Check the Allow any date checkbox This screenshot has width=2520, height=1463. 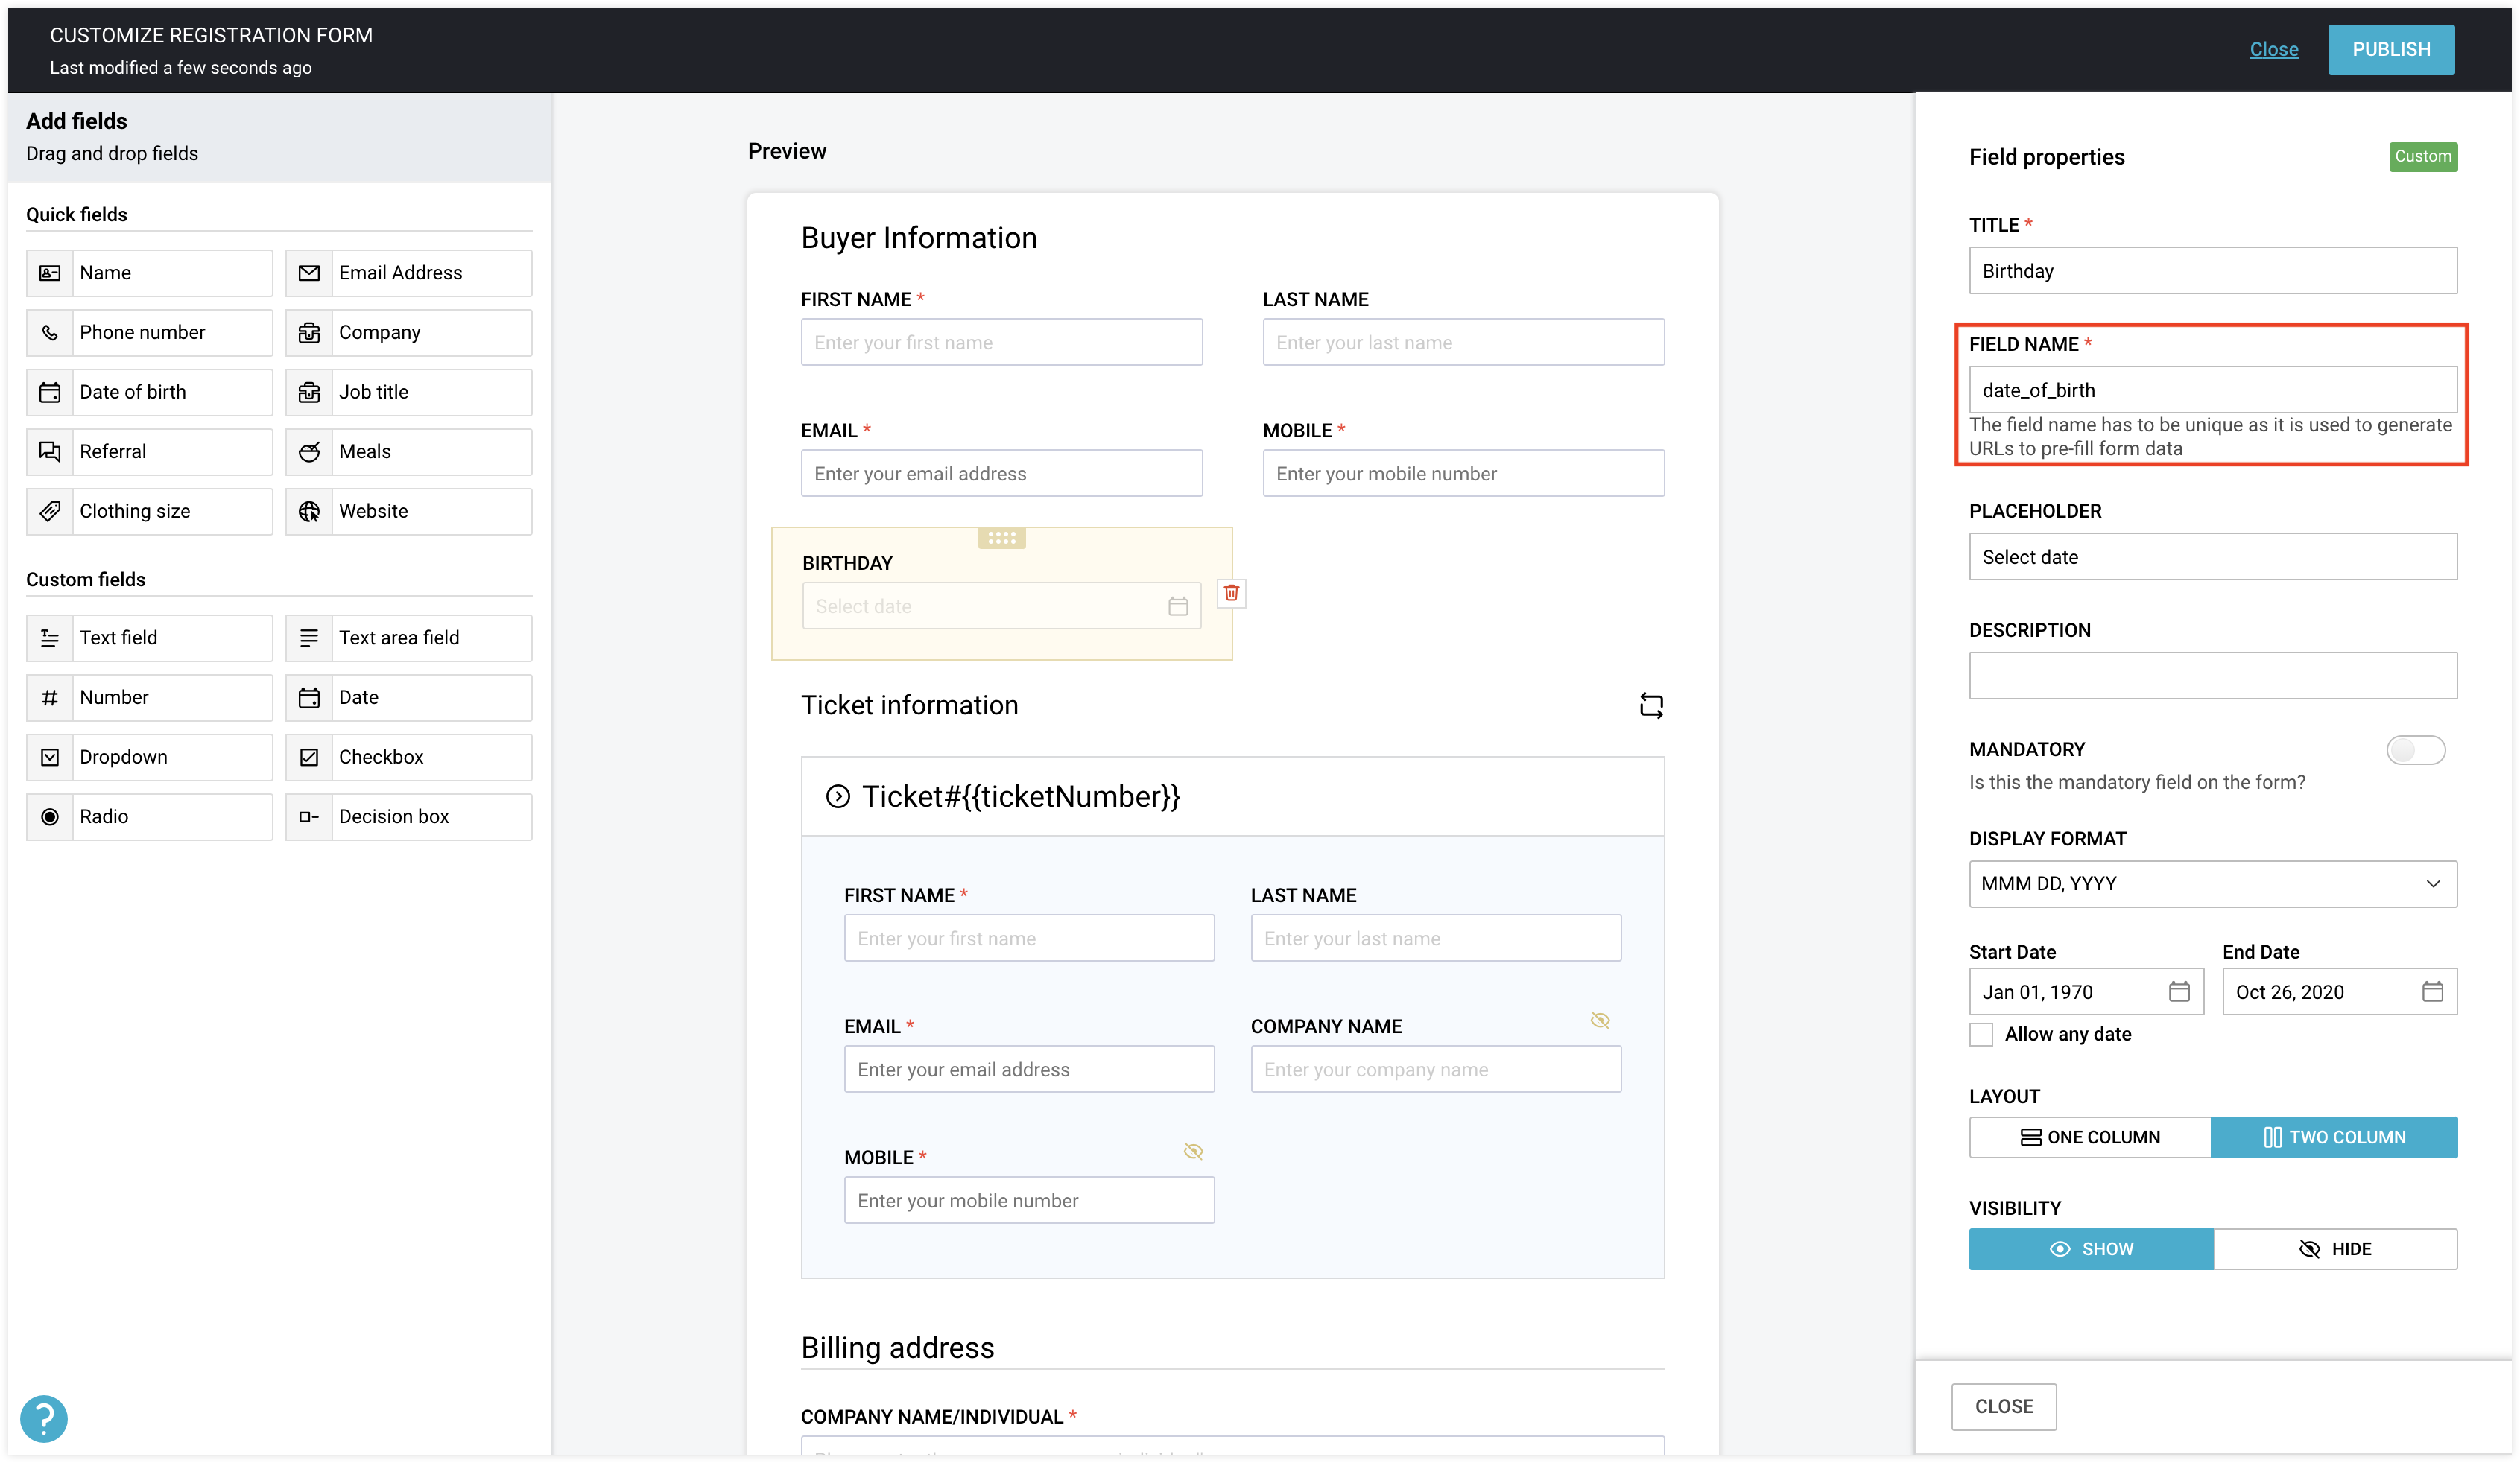1981,1034
